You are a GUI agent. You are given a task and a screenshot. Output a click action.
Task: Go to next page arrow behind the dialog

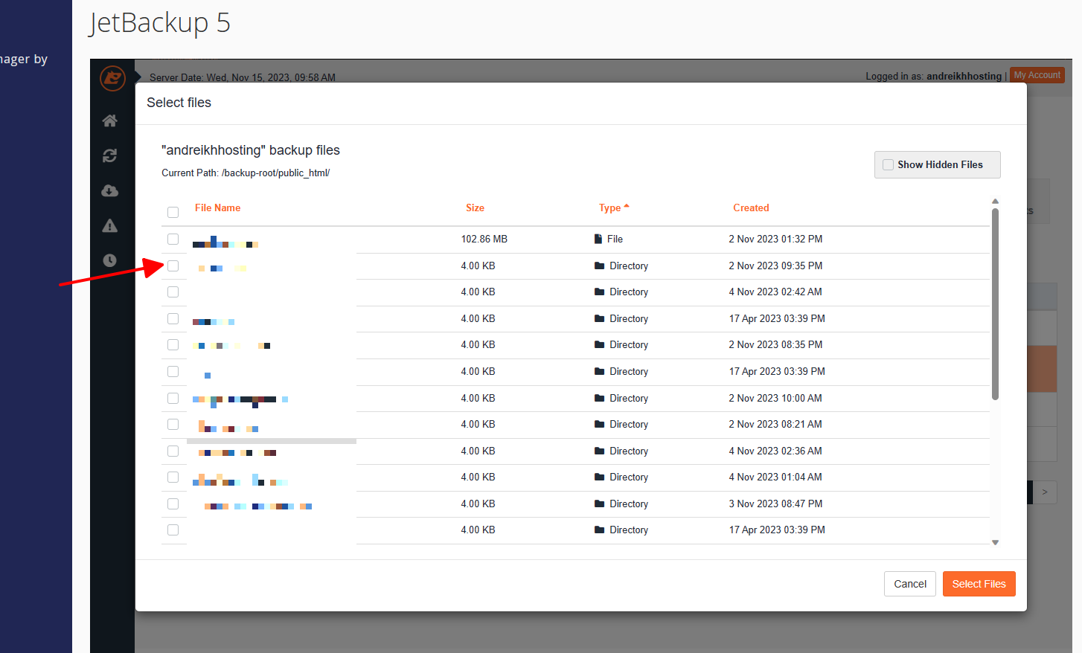tap(1045, 492)
